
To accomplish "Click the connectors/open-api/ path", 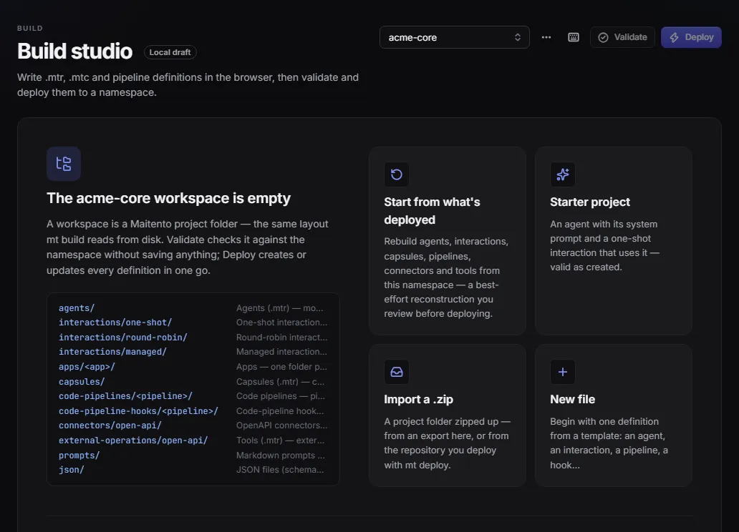I will point(110,425).
